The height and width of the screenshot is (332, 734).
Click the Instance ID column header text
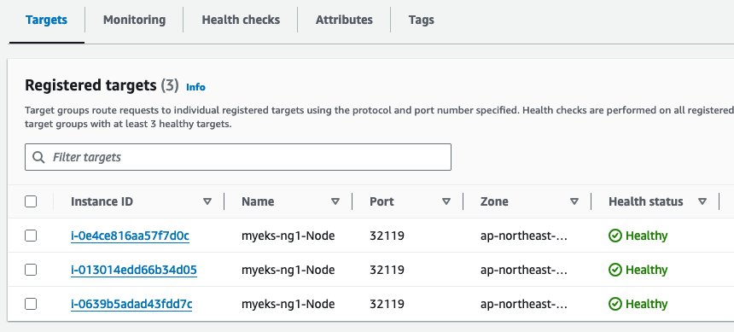[102, 201]
